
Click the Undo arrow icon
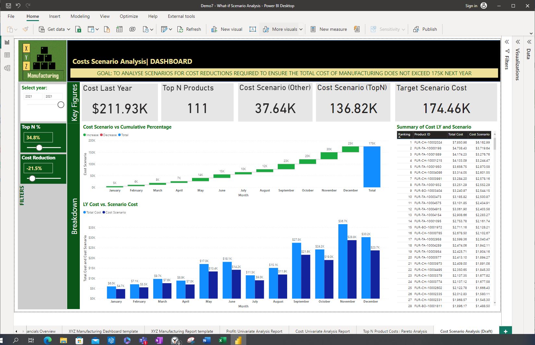pos(18,6)
